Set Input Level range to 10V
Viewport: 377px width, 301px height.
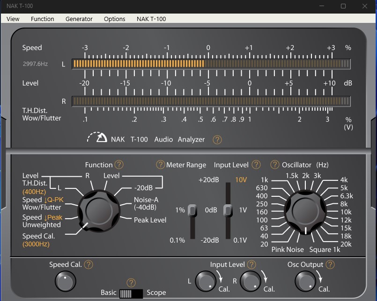pyautogui.click(x=241, y=179)
